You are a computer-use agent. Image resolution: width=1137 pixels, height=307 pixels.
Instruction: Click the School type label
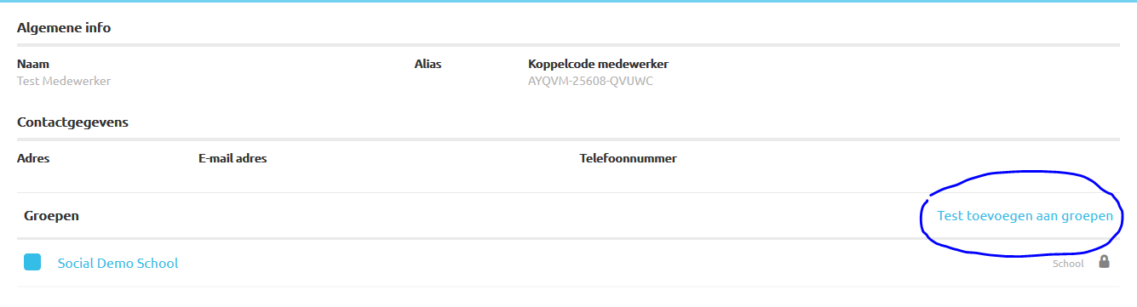pyautogui.click(x=1068, y=264)
